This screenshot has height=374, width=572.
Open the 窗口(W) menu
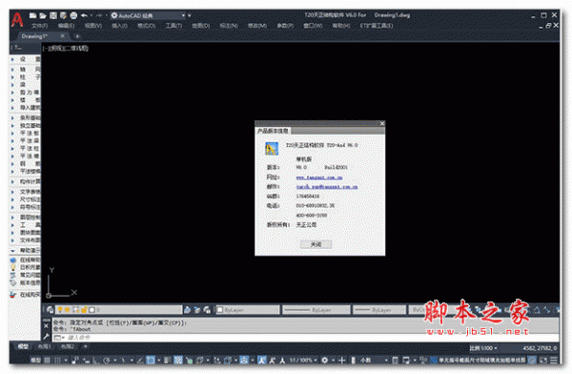click(313, 26)
